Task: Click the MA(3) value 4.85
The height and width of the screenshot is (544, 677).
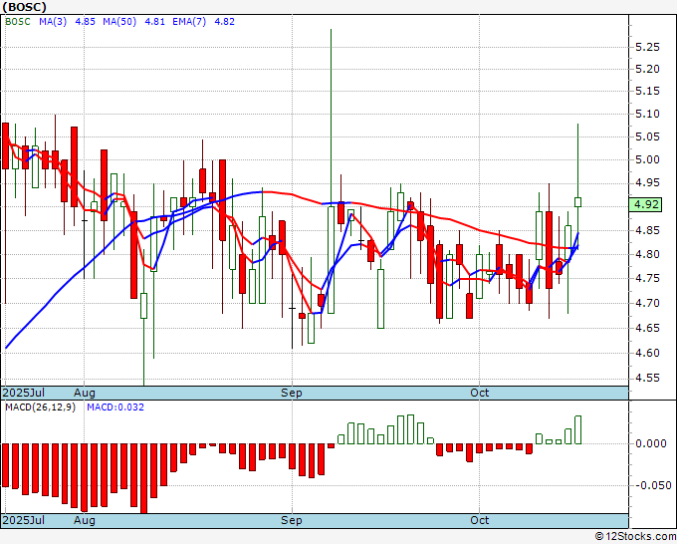Action: (x=85, y=22)
